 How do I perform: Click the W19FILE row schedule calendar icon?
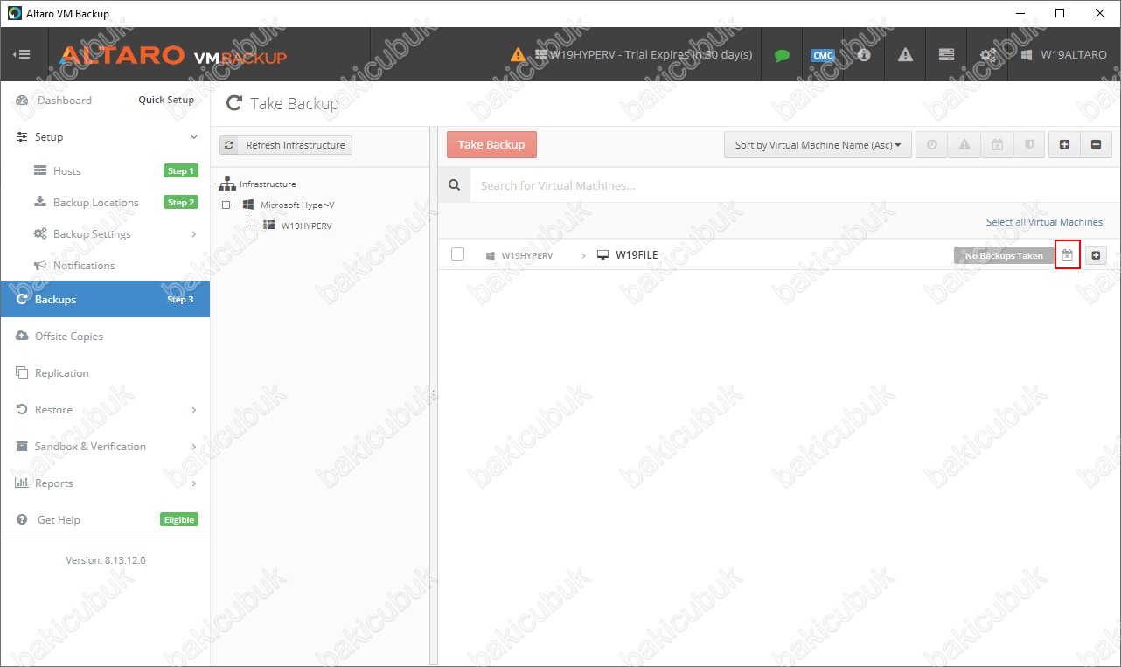pyautogui.click(x=1067, y=255)
